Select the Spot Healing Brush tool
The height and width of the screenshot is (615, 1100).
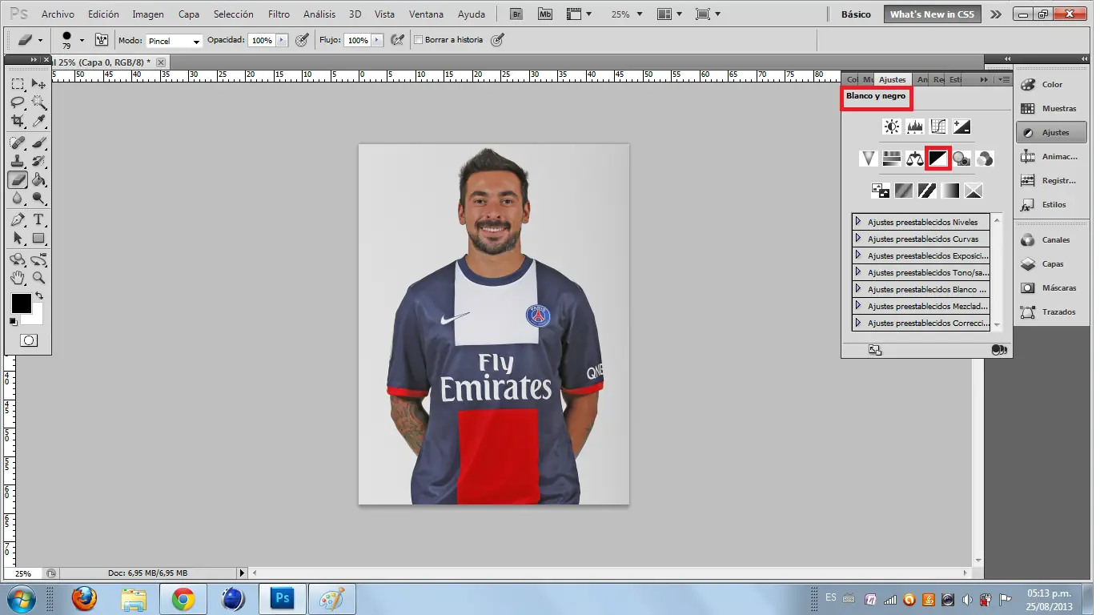(18, 143)
